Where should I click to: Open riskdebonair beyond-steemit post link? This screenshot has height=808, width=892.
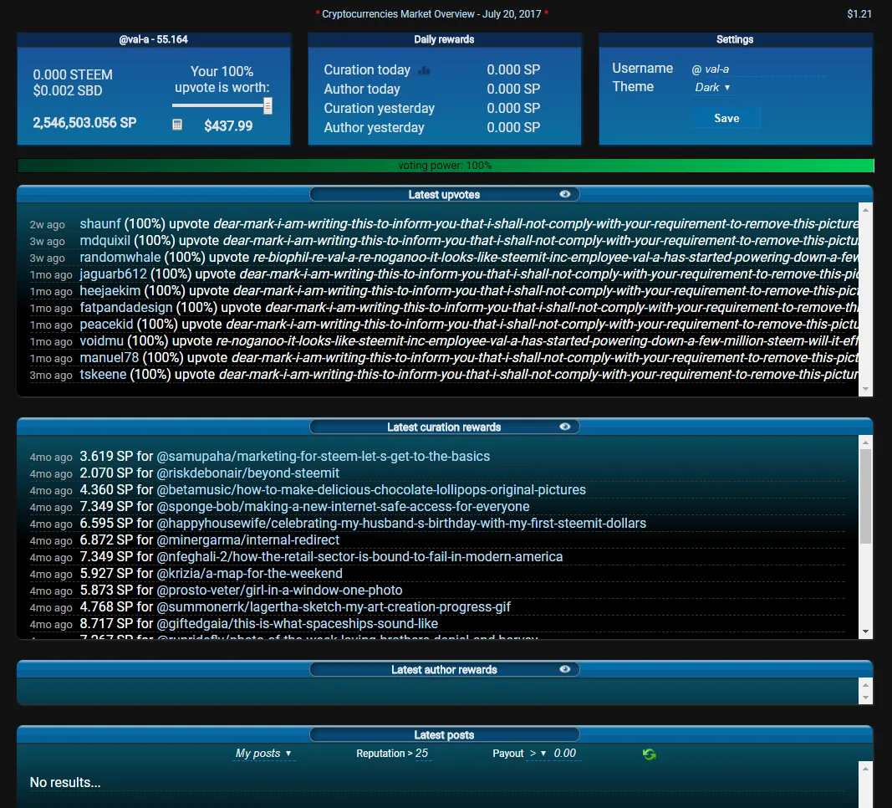pyautogui.click(x=247, y=473)
